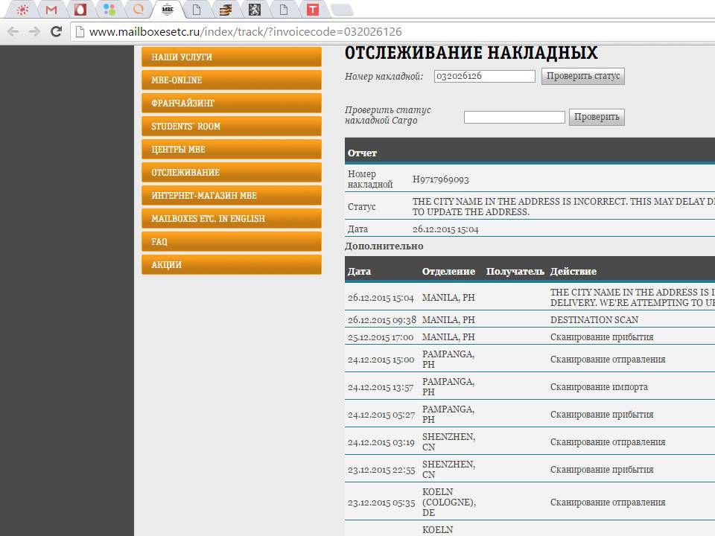Click the 26.12.2015 09:38 row date

[382, 320]
